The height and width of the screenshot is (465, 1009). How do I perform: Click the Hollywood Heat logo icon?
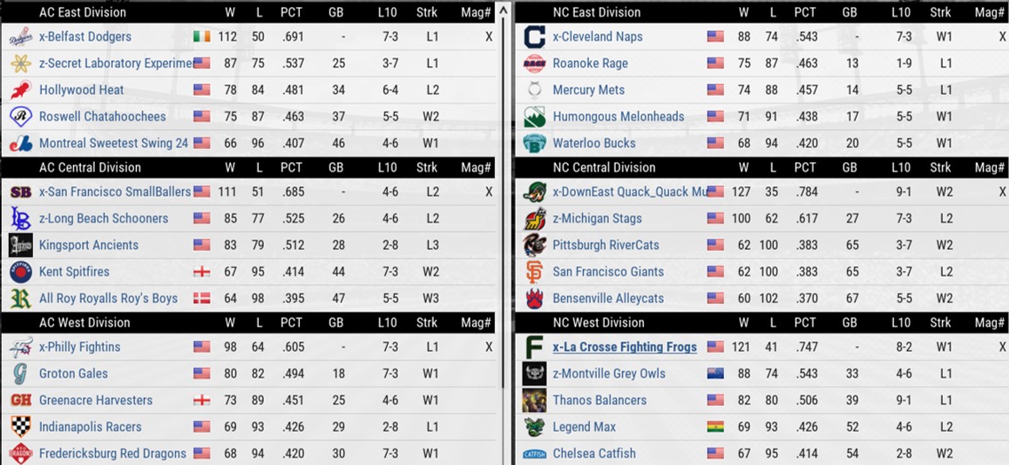(x=21, y=90)
